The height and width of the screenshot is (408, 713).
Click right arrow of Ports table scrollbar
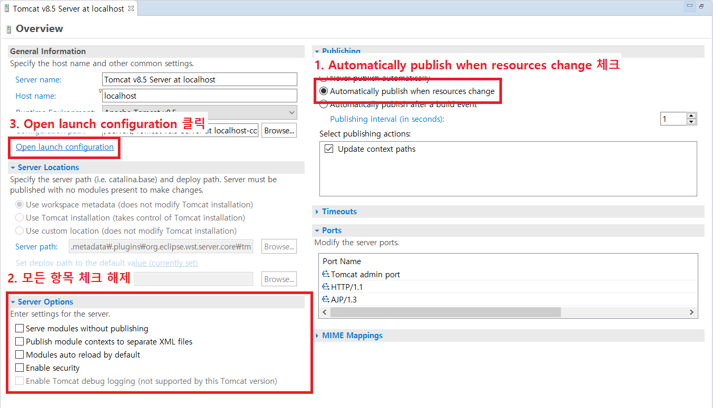click(692, 312)
